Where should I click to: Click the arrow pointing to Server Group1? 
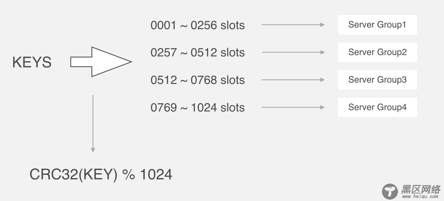(x=293, y=25)
